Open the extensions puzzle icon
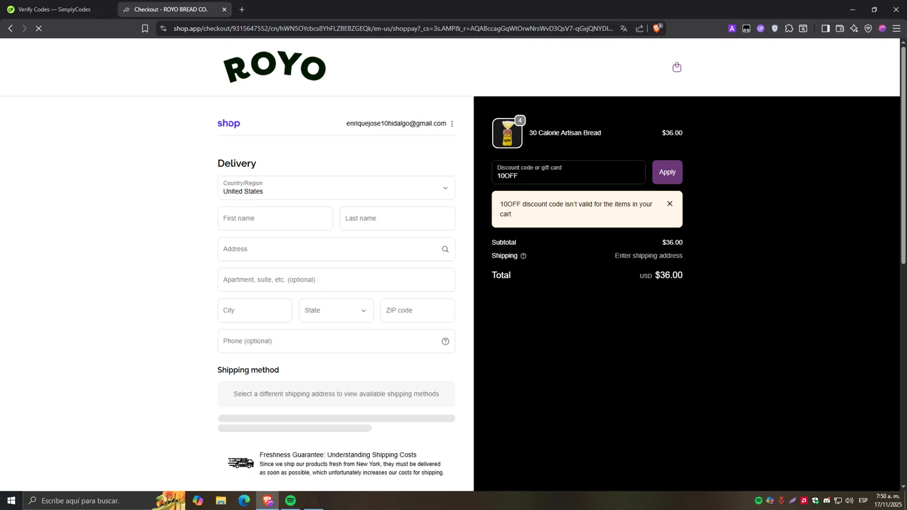 (789, 28)
